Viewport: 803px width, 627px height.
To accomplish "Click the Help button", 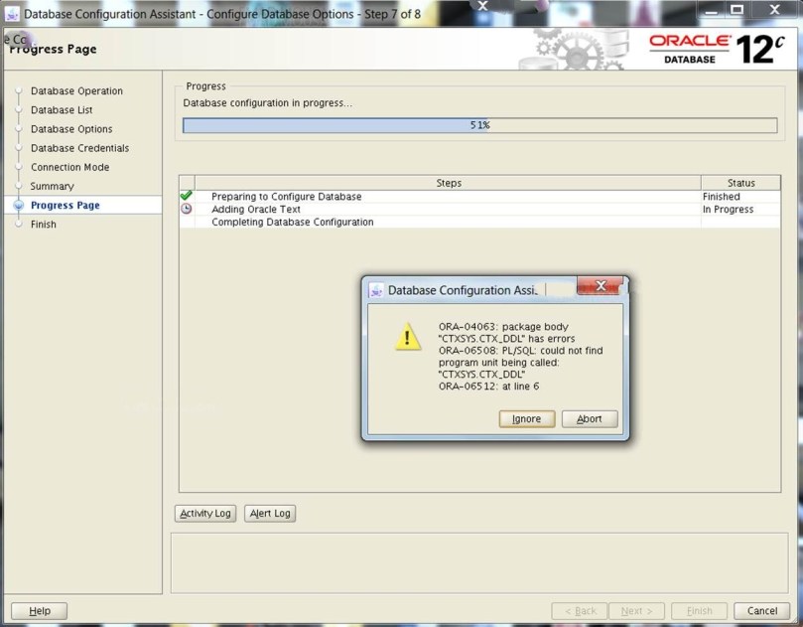I will (40, 611).
